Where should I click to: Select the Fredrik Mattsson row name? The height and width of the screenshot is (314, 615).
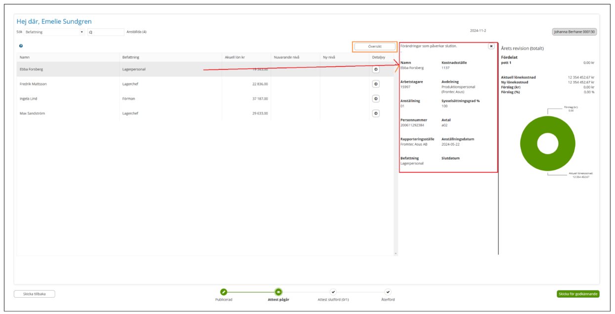click(x=33, y=84)
